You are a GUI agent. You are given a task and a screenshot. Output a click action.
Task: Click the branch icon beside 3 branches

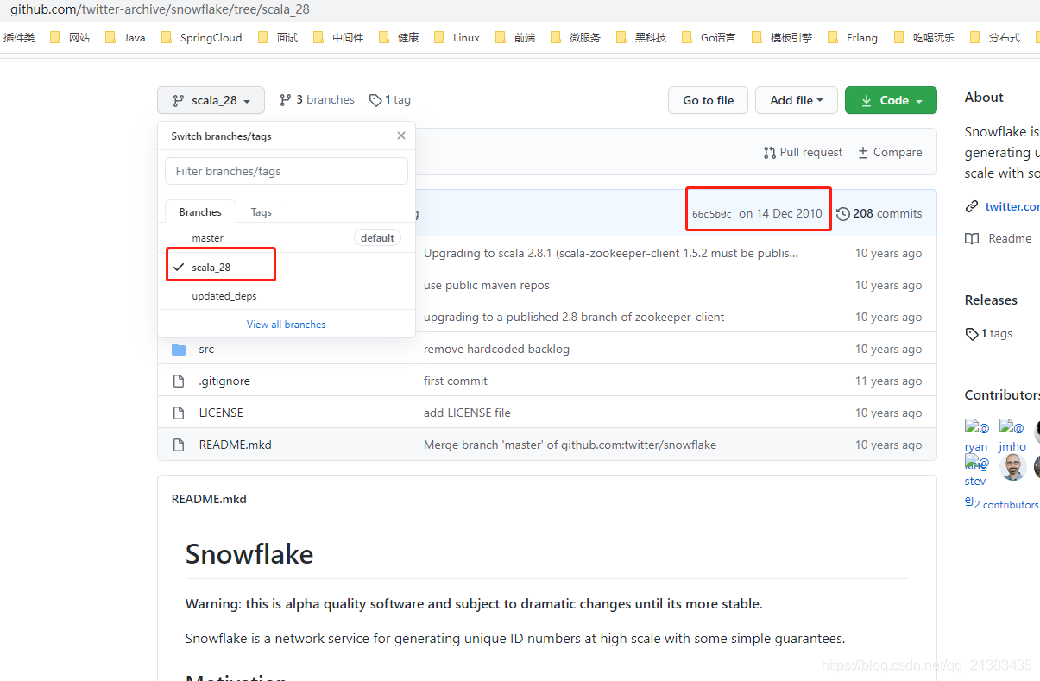point(285,100)
